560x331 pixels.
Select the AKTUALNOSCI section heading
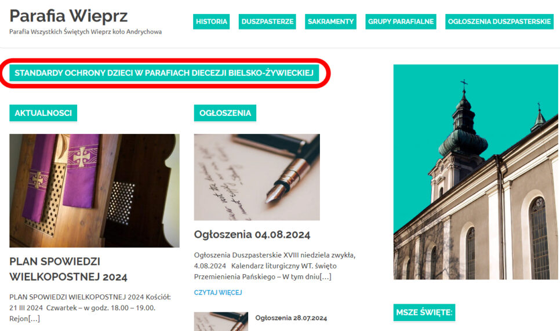coord(43,113)
